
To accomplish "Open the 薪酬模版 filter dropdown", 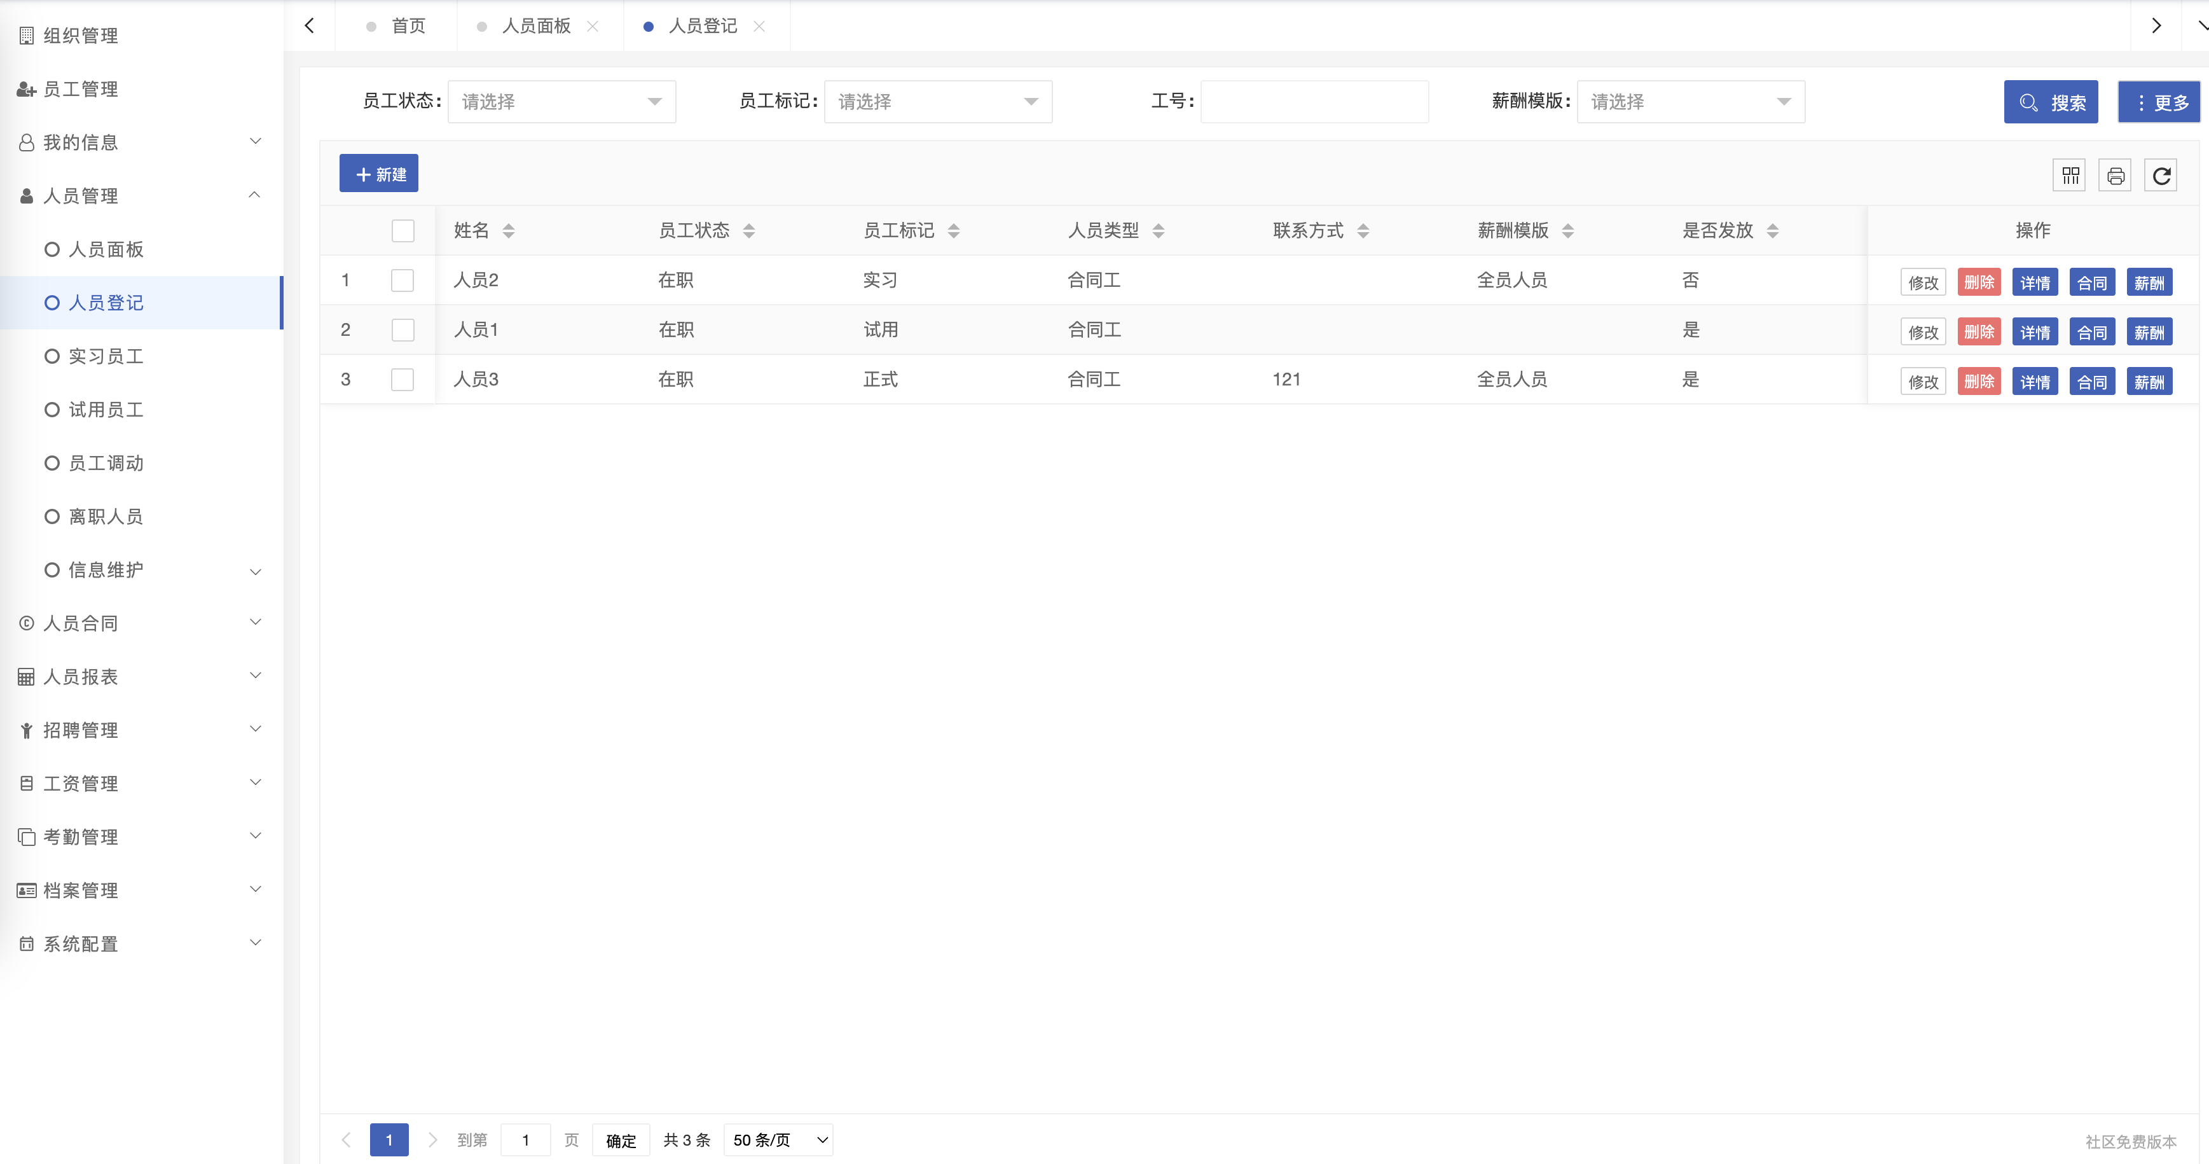I will [x=1691, y=102].
